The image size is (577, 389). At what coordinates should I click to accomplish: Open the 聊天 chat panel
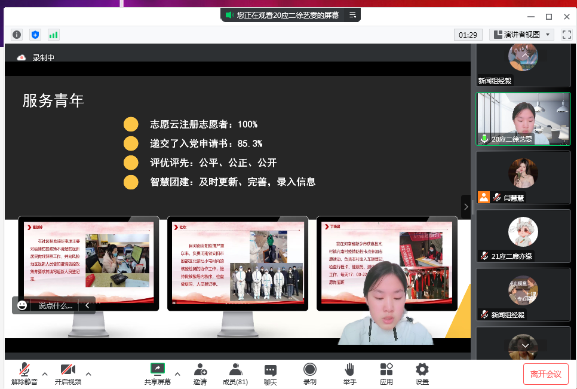[271, 374]
